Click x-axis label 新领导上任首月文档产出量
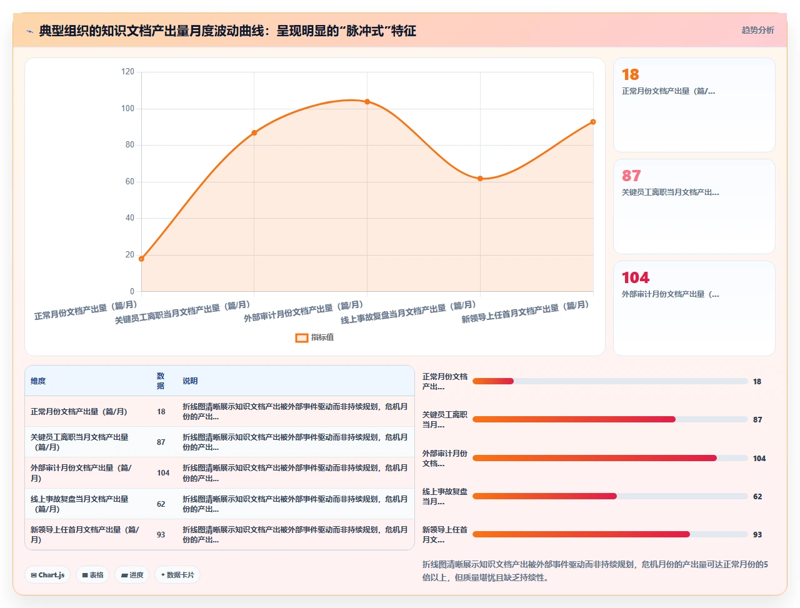800x608 pixels. click(x=525, y=312)
